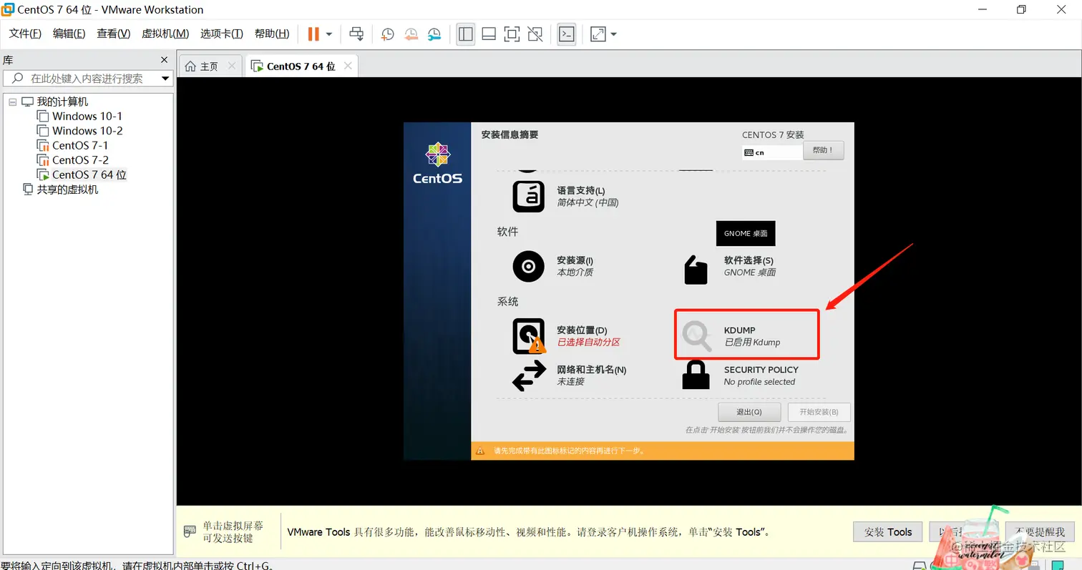Click the 安装 Tools button
This screenshot has width=1082, height=570.
[x=888, y=531]
